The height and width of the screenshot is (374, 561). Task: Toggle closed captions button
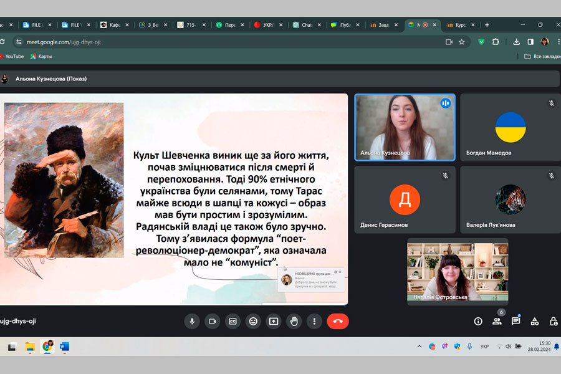click(x=233, y=321)
